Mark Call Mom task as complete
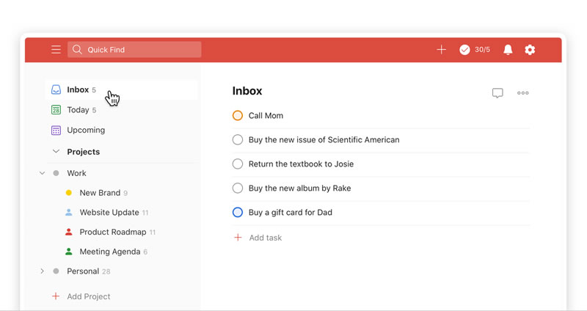Screen dimensions: 587x311 (x=237, y=116)
